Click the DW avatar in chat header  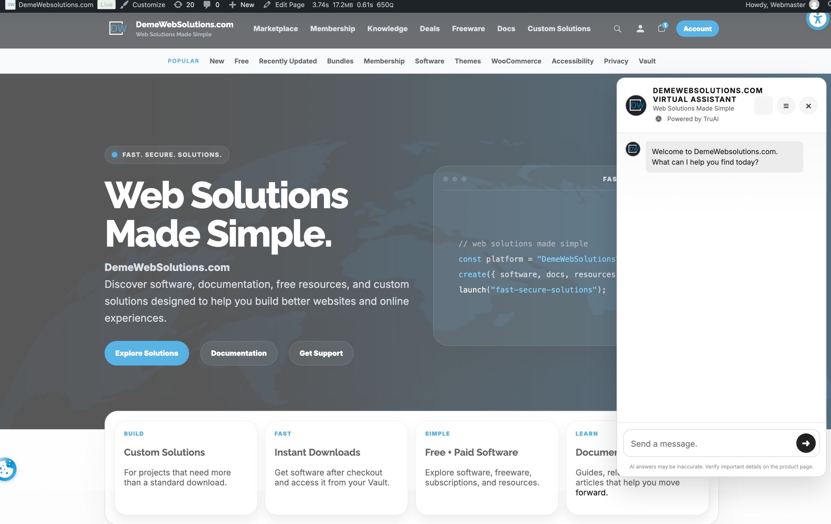[x=636, y=105]
